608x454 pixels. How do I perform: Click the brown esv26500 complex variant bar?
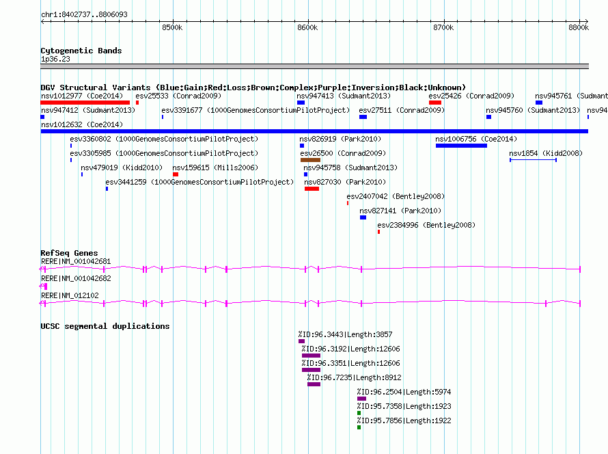pos(310,160)
